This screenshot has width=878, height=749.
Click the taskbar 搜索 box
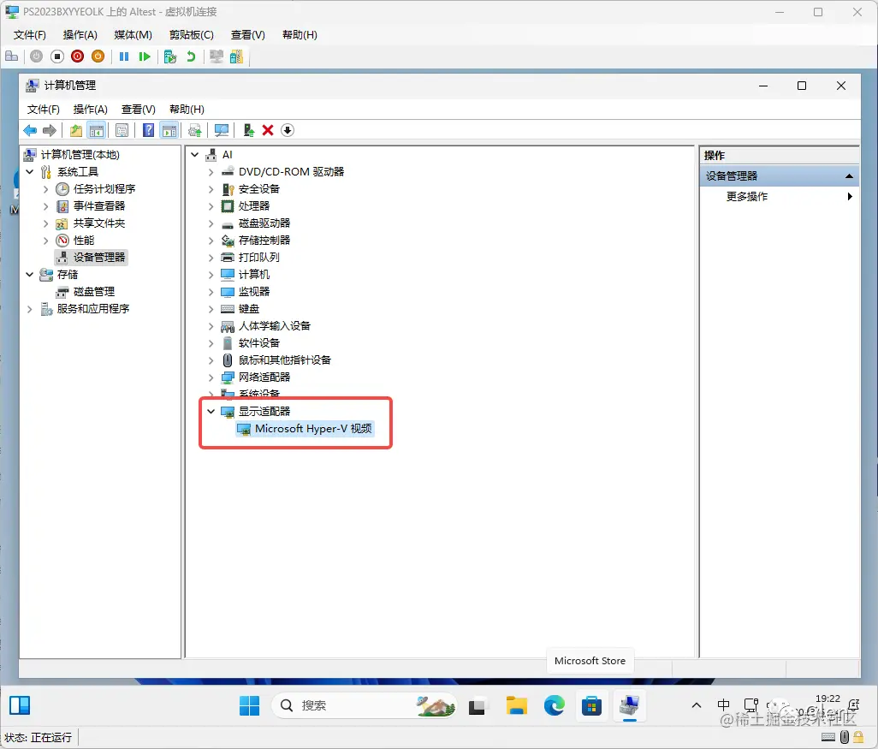364,706
